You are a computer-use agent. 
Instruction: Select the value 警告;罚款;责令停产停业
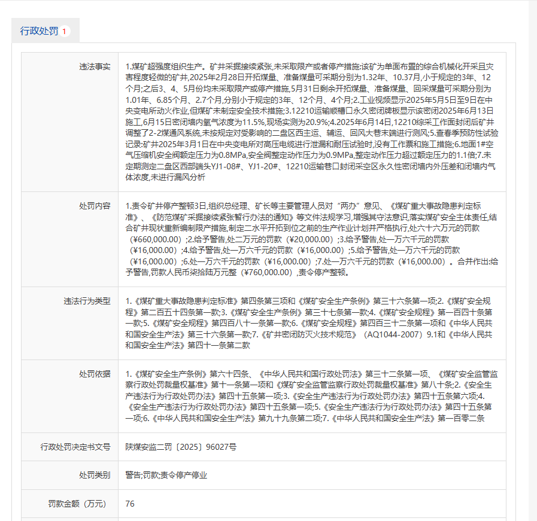(x=166, y=475)
